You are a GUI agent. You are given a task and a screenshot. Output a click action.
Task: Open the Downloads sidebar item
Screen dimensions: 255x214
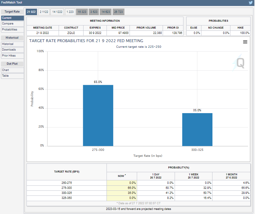point(12,50)
